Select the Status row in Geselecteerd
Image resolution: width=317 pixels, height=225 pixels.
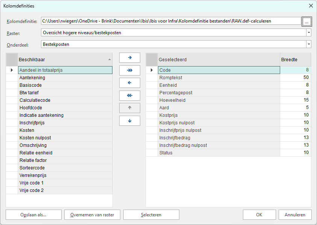218,153
